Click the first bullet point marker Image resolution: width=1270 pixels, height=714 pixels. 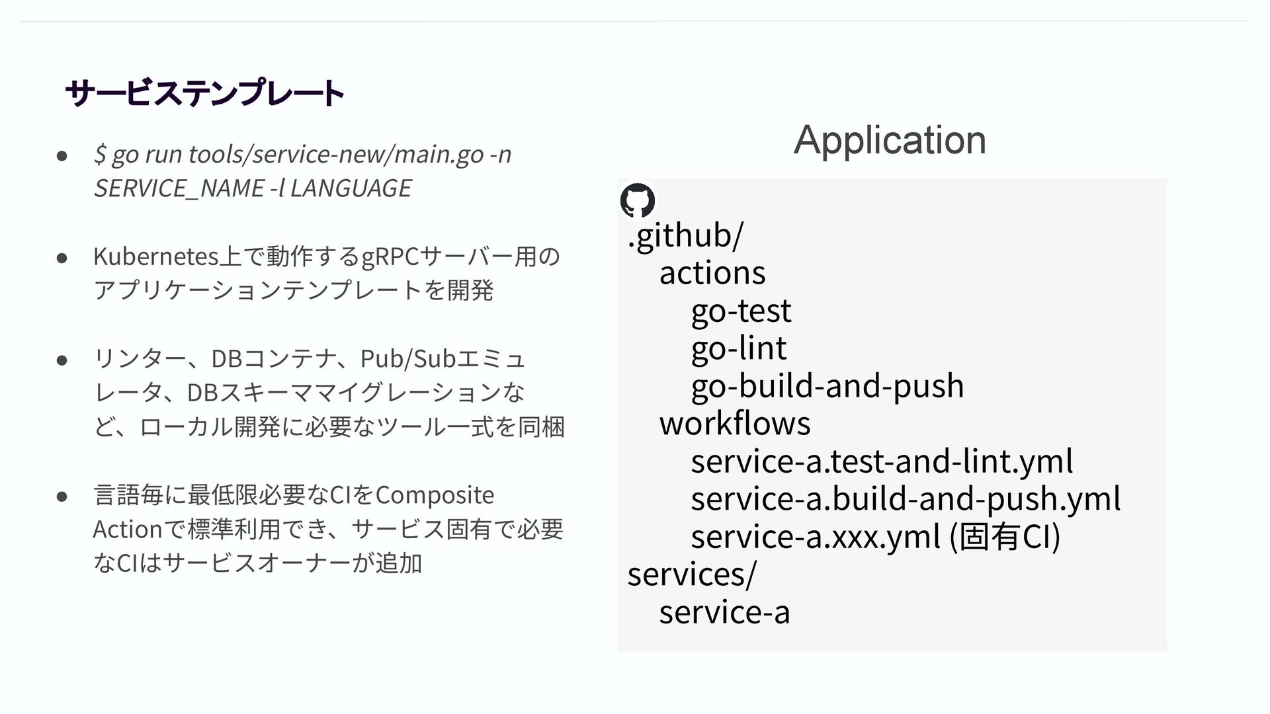coord(62,156)
